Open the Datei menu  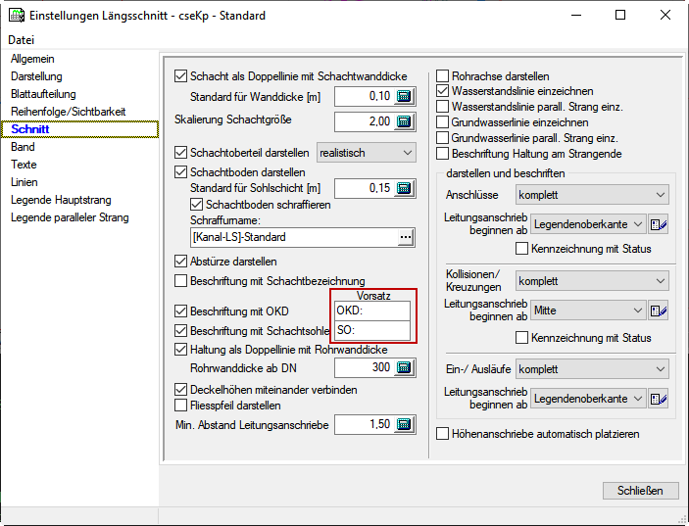click(x=21, y=40)
